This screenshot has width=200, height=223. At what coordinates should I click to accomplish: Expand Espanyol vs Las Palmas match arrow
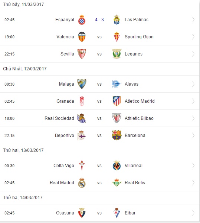pyautogui.click(x=193, y=20)
